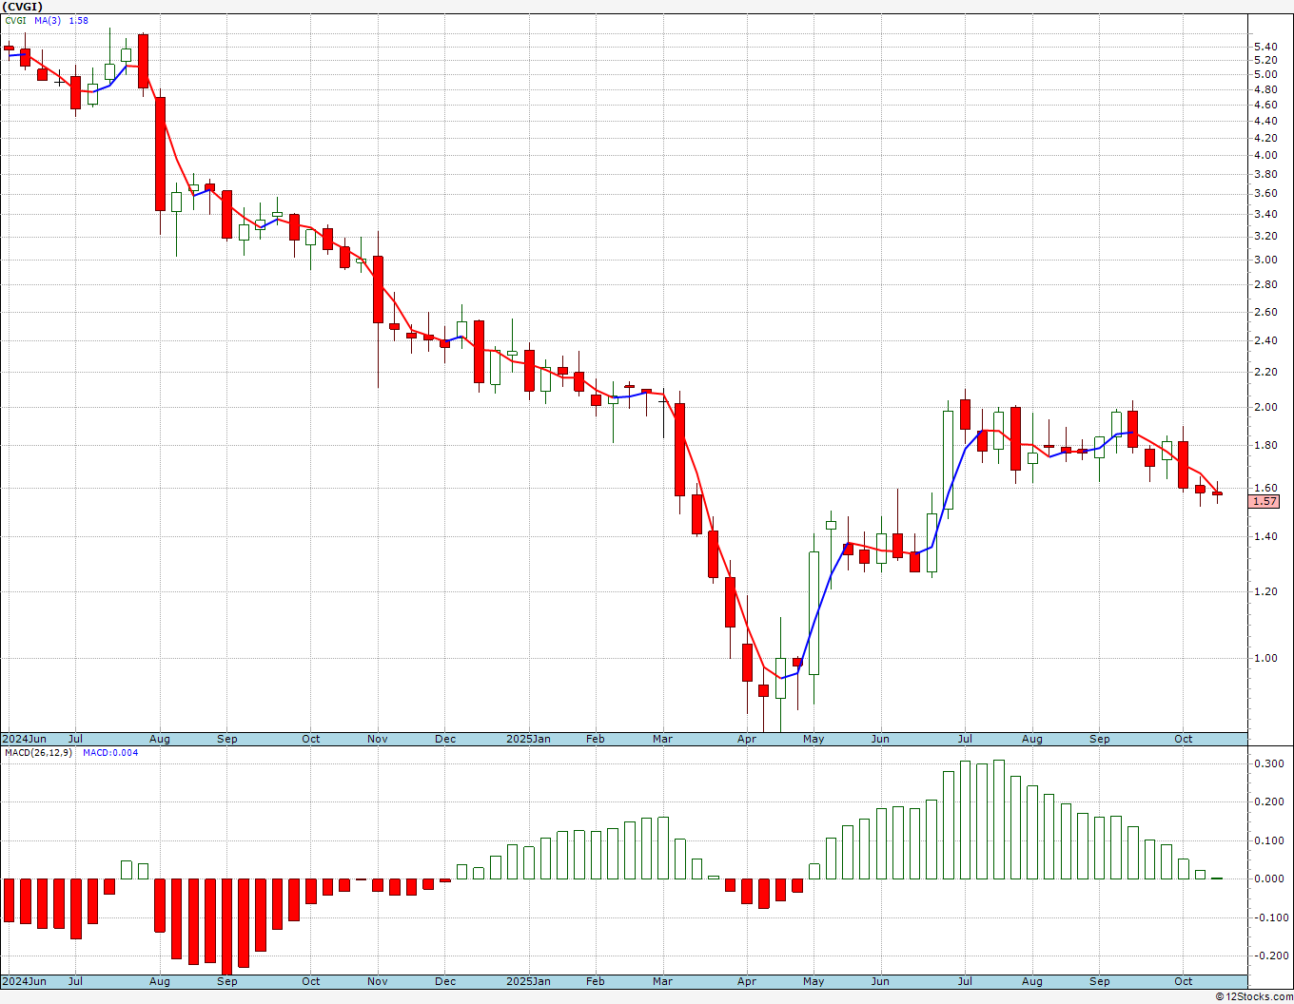
Task: Click "Mar" on the price chart date axis
Action: (x=663, y=739)
